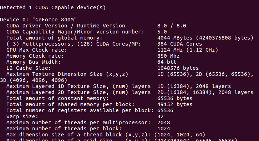Click the device name "GeForce 840M"

[54, 20]
